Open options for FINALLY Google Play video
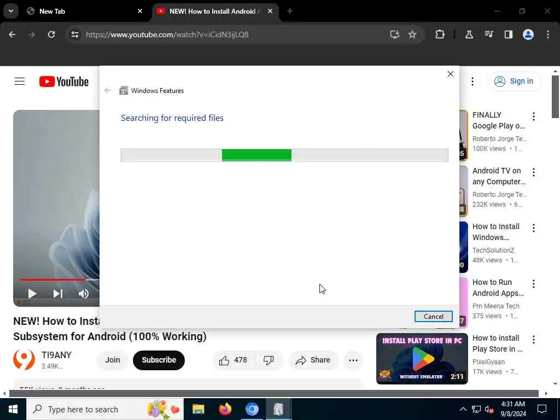Image resolution: width=560 pixels, height=420 pixels. click(x=534, y=116)
